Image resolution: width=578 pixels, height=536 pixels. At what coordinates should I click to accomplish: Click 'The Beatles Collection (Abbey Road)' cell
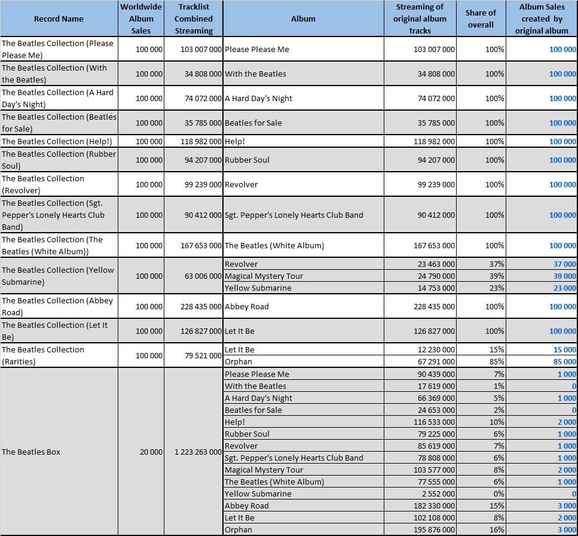pos(59,306)
